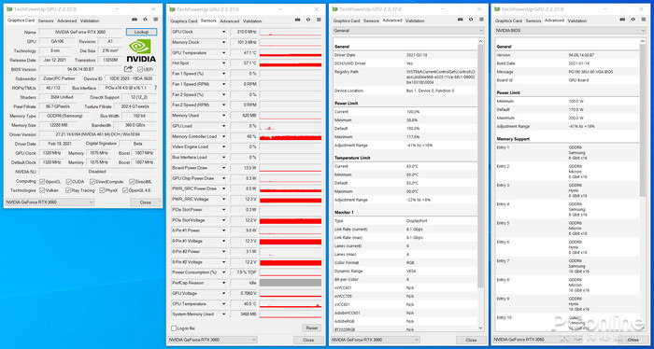
Task: Click Close button in Sensors window
Action: tap(308, 341)
